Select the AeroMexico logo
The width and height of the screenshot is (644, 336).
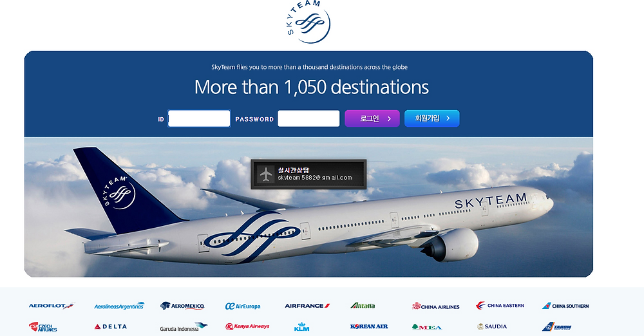[182, 306]
